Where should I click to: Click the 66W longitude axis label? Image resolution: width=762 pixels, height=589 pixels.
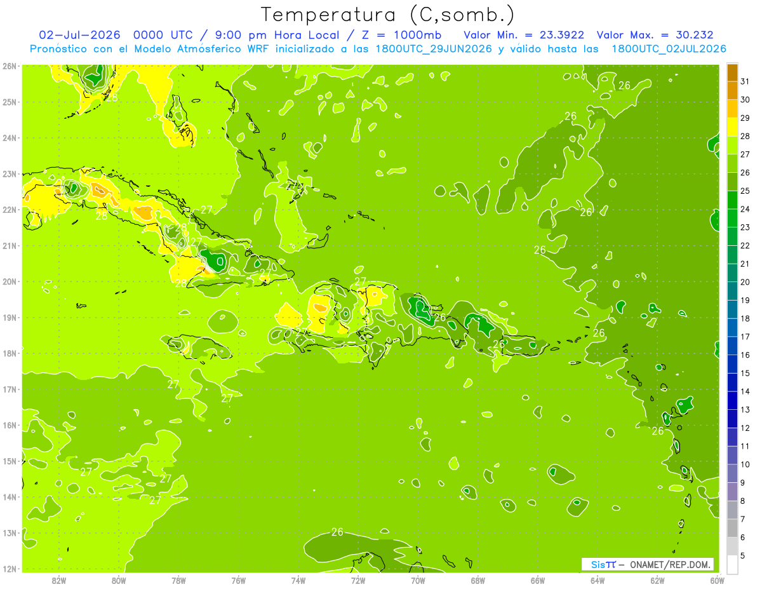click(537, 580)
